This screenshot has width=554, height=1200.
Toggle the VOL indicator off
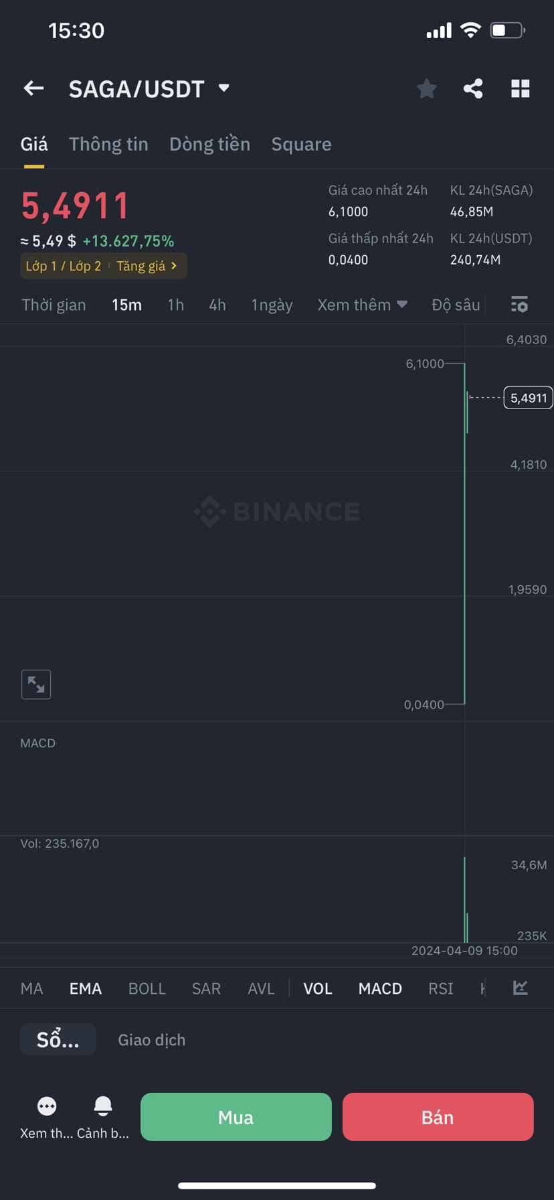[x=318, y=988]
